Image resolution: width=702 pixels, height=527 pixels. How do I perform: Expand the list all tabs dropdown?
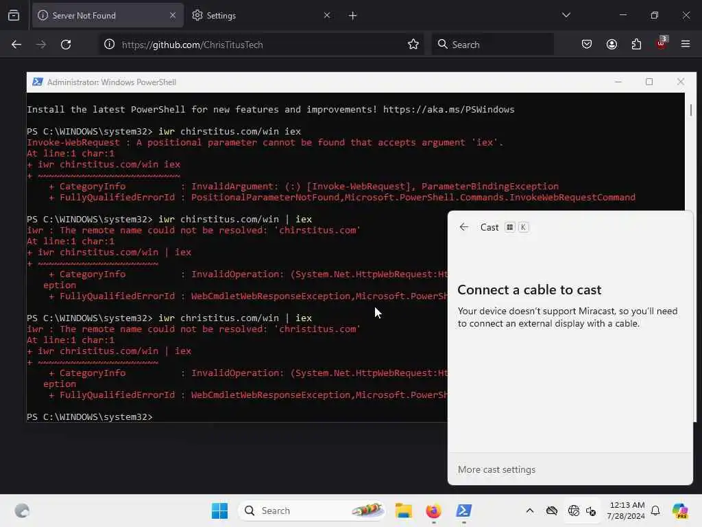[x=566, y=15]
